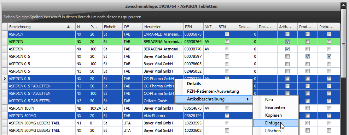349x135 pixels.
Task: Open Details from the context menu
Action: tap(214, 84)
